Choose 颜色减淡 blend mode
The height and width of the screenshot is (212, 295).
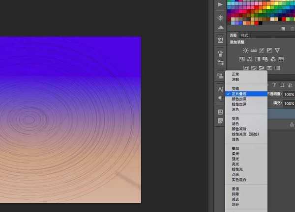click(246, 129)
